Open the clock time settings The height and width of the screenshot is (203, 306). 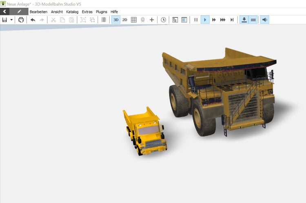click(x=163, y=20)
